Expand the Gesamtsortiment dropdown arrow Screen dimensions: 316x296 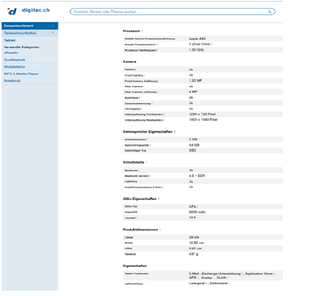(53, 26)
